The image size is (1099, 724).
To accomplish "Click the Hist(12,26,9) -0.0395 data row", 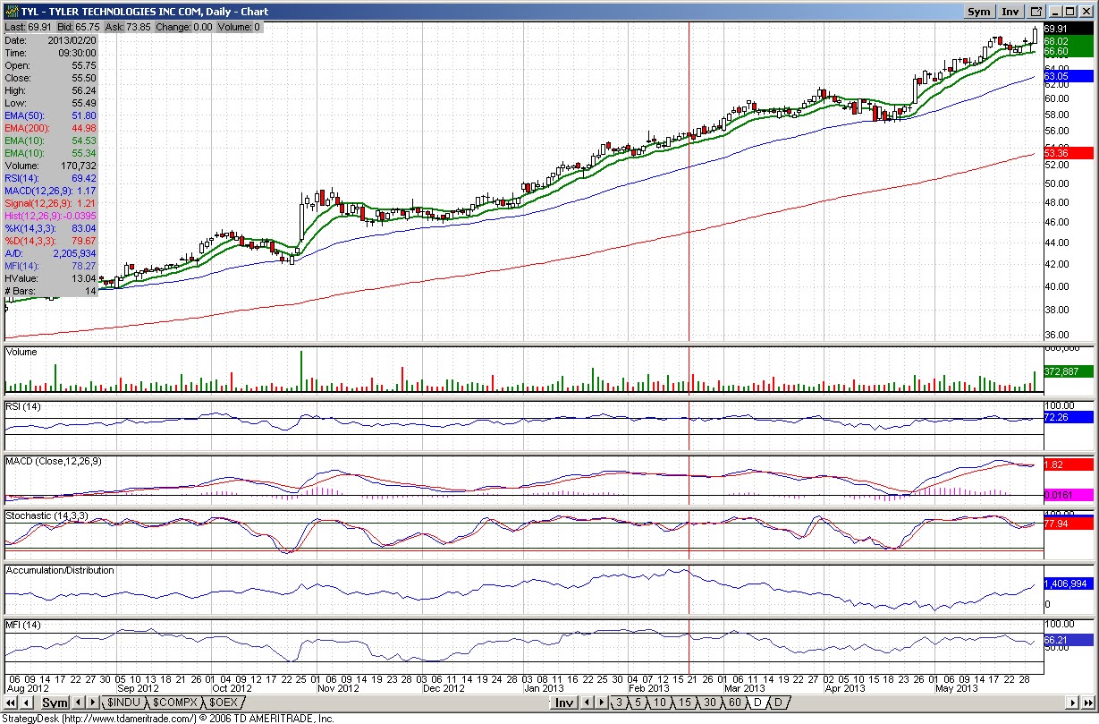I will pyautogui.click(x=50, y=216).
